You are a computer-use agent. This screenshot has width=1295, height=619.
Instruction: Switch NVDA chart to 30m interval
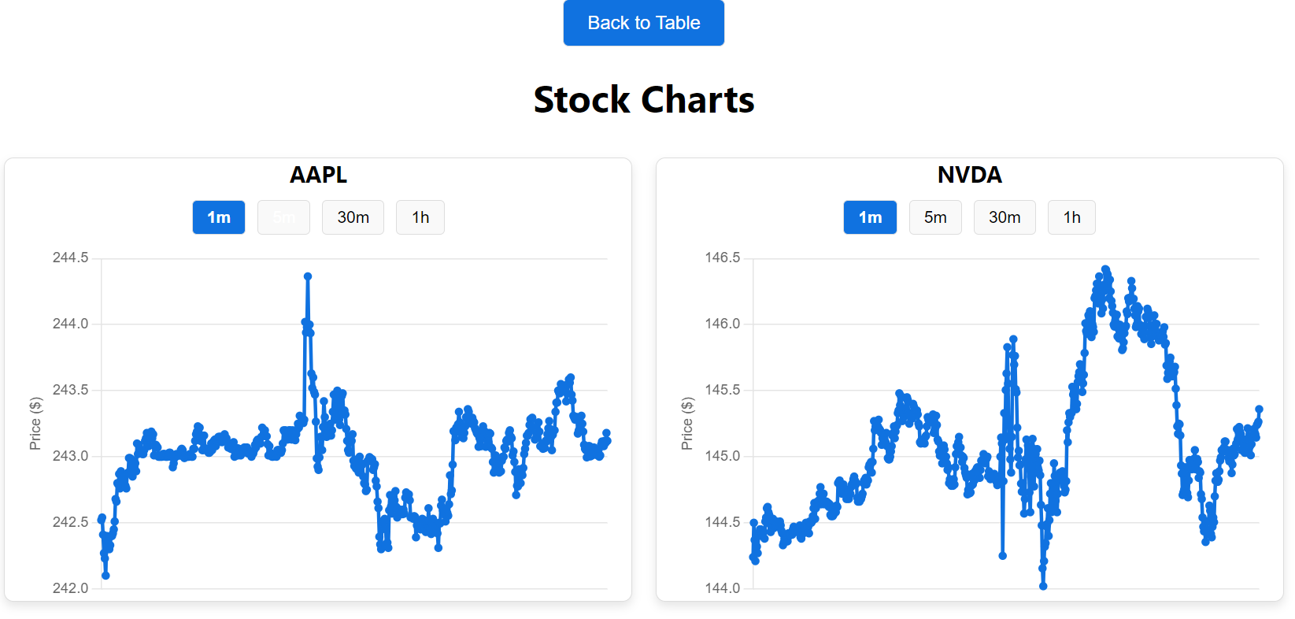click(1005, 217)
